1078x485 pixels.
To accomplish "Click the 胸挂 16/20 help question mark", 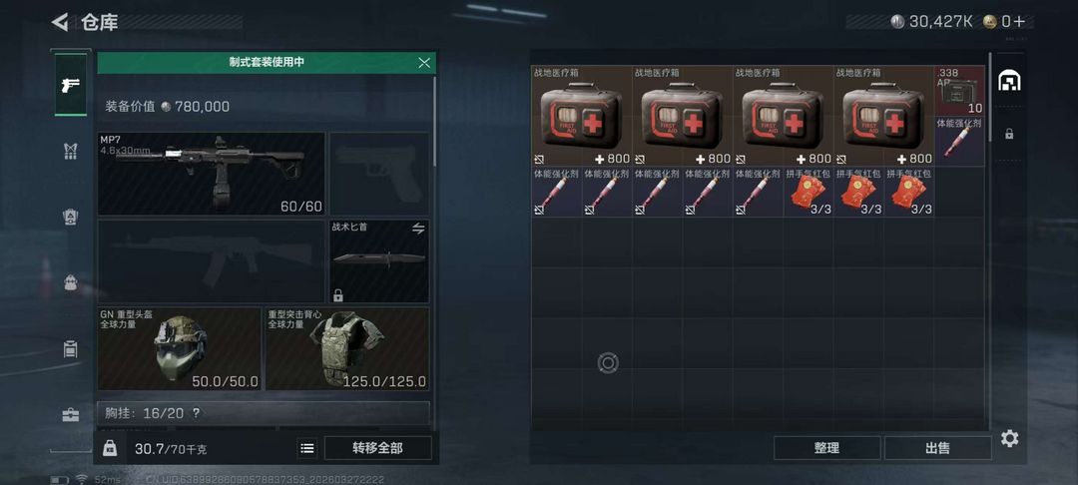I will 196,413.
